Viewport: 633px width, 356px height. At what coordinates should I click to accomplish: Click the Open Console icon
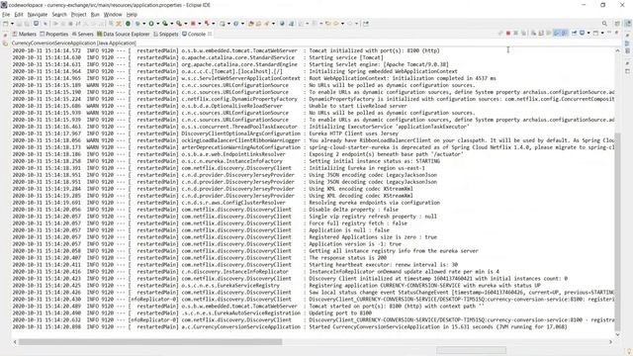point(595,33)
